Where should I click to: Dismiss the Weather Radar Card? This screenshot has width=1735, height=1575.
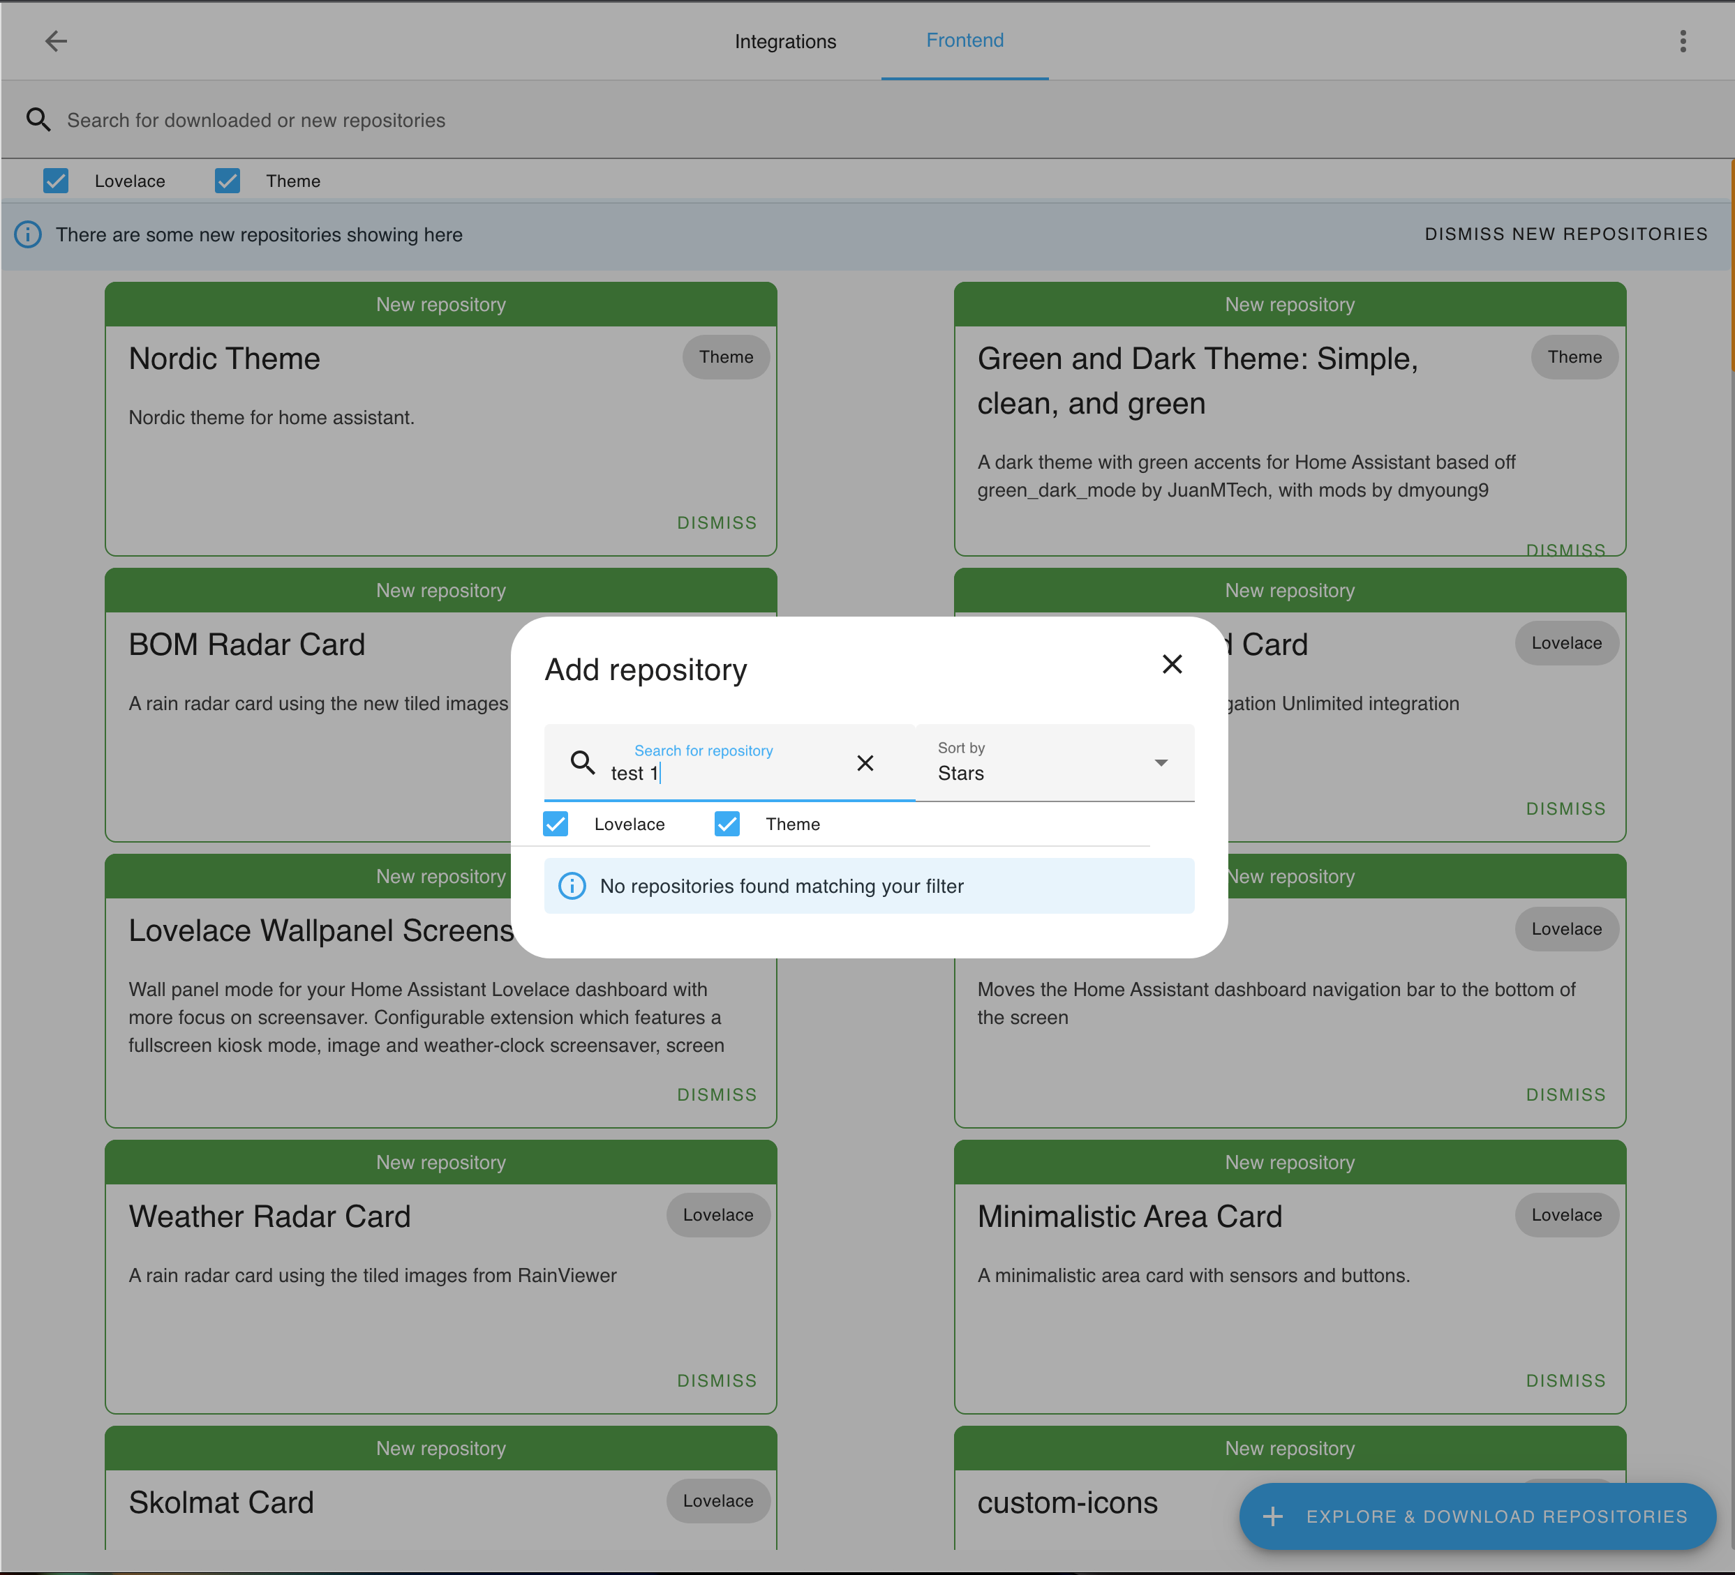click(716, 1380)
